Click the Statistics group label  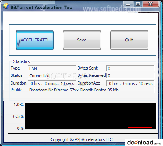click(22, 61)
